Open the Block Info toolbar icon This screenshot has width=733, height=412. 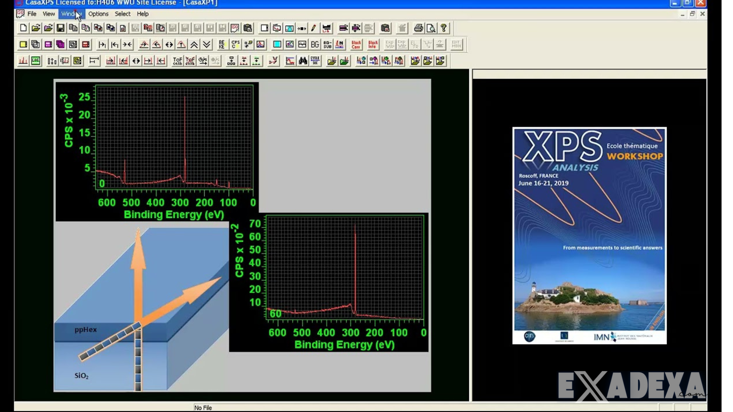point(372,44)
